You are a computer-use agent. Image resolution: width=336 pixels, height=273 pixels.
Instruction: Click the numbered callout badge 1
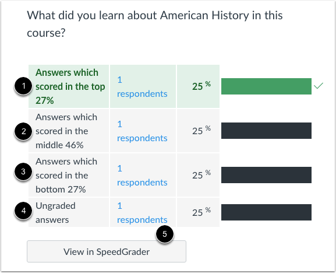pyautogui.click(x=23, y=86)
